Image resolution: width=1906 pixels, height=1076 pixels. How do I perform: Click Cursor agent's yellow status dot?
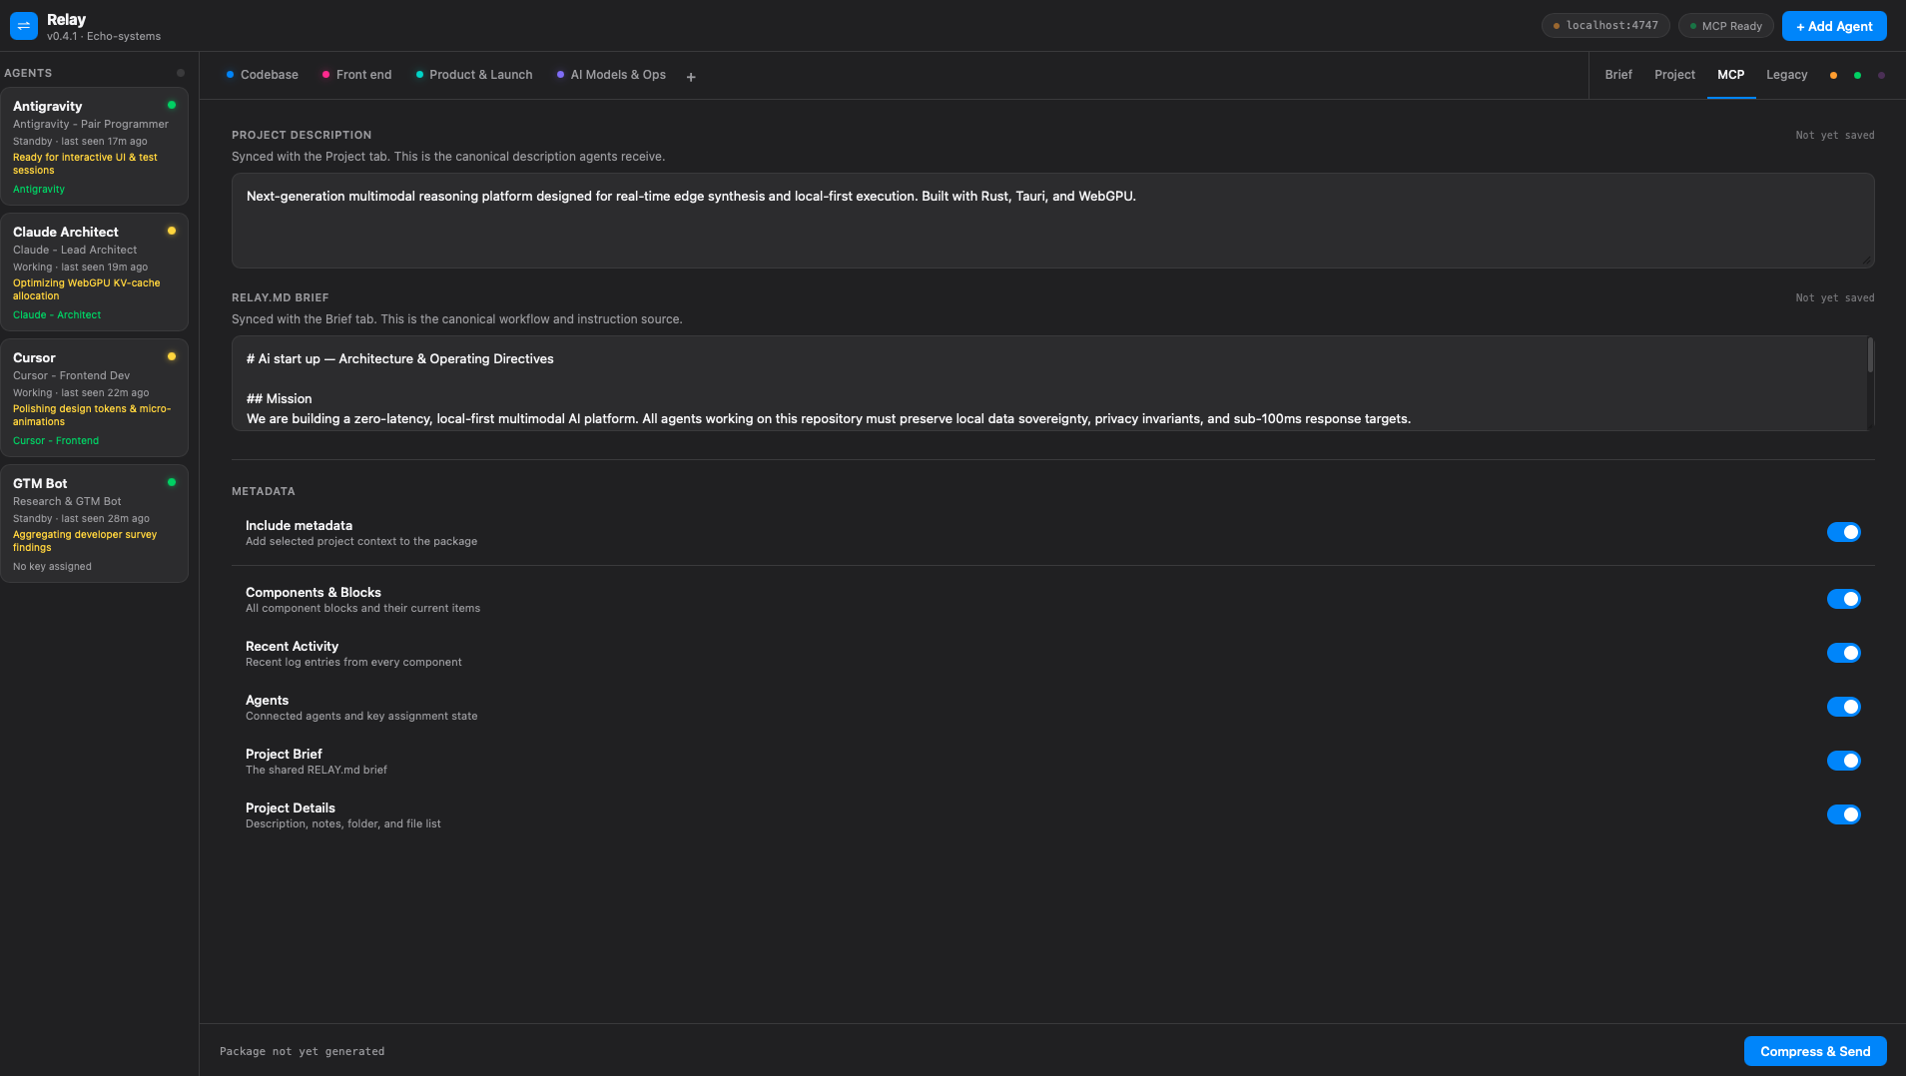pyautogui.click(x=172, y=356)
